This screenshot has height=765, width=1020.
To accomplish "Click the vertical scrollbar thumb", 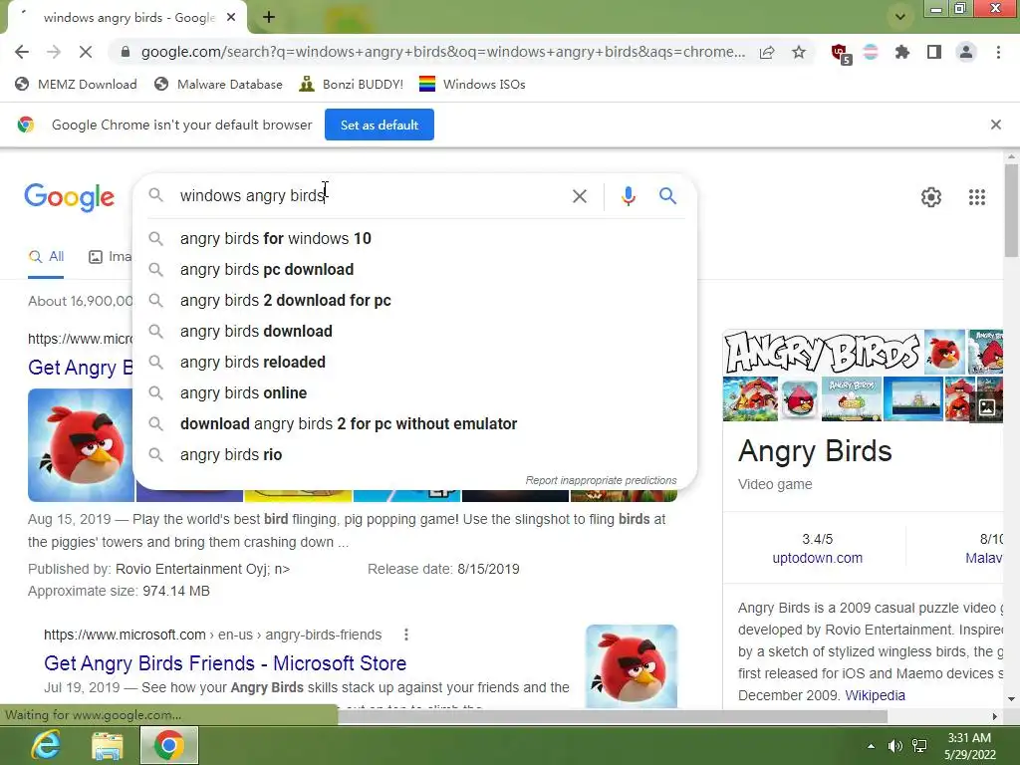I will (1011, 210).
